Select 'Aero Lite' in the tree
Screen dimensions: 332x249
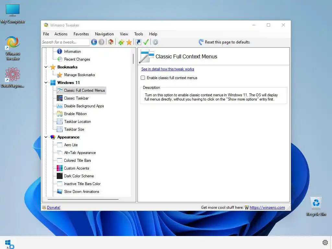(x=71, y=145)
